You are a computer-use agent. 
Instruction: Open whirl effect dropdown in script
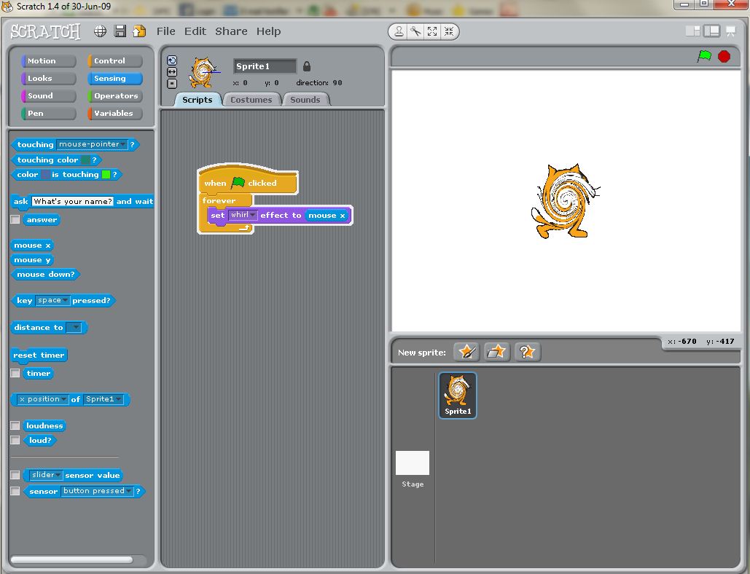click(x=243, y=215)
